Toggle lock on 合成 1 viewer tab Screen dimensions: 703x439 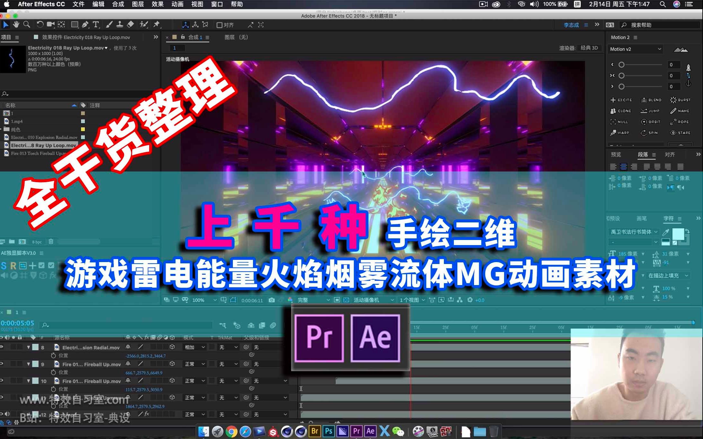(183, 37)
